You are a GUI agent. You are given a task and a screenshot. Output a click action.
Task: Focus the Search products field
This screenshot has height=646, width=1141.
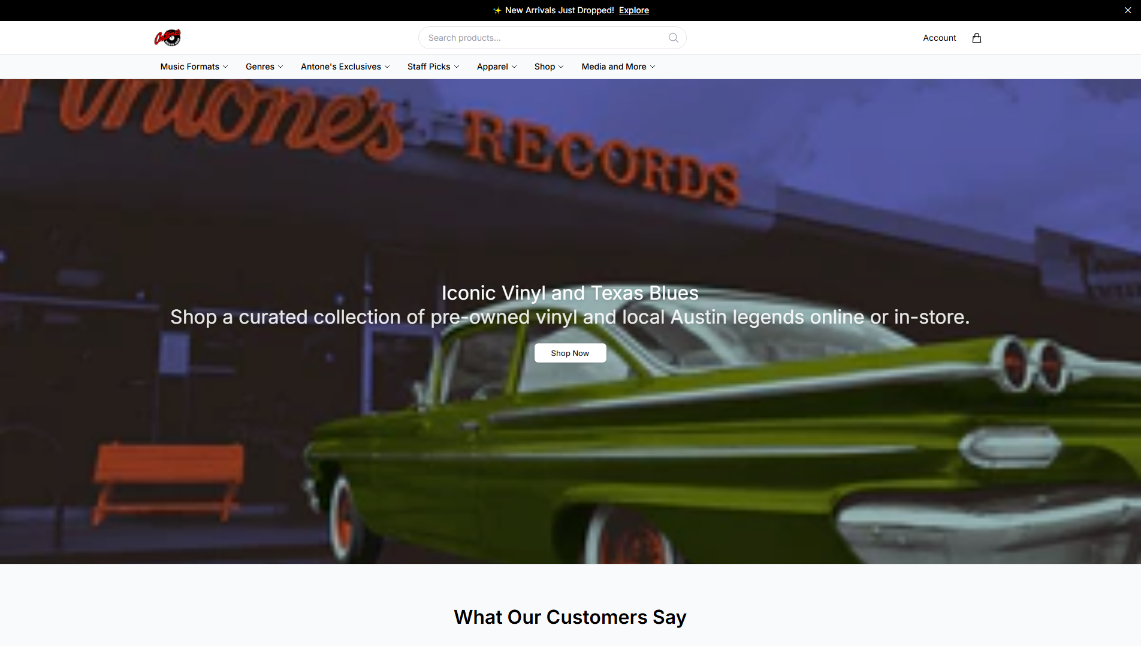click(x=552, y=38)
